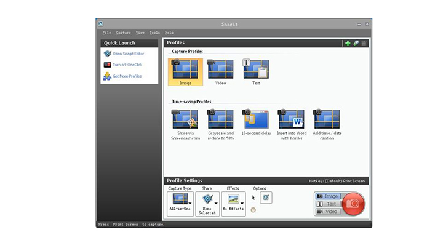Choose Insert into Word with border profile
This screenshot has width=443, height=248.
(x=292, y=124)
